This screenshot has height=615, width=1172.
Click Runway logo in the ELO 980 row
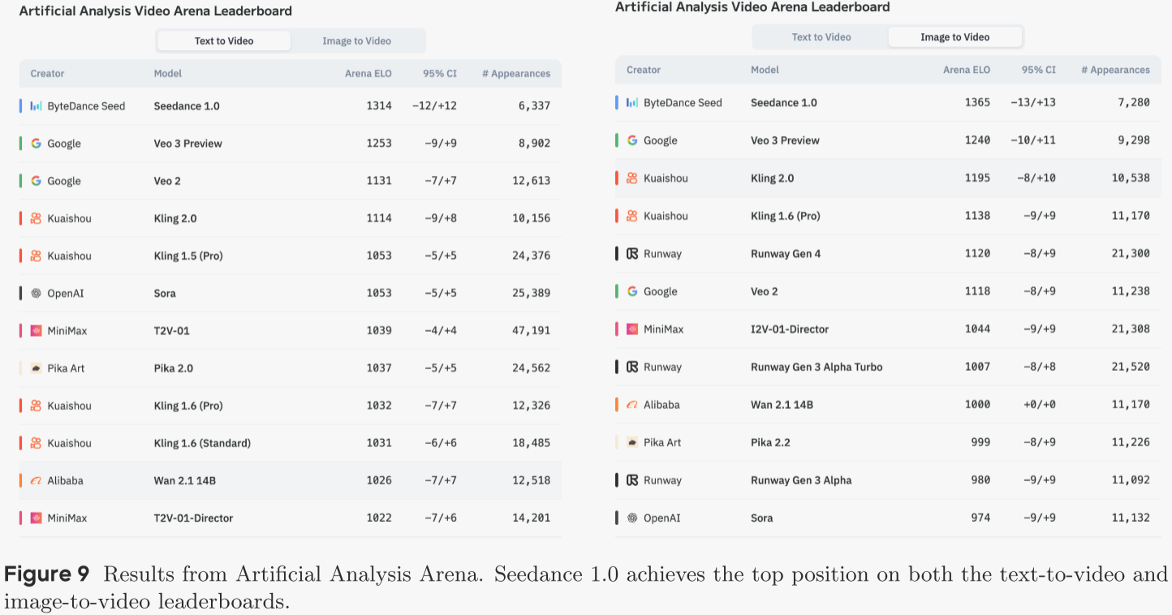632,480
